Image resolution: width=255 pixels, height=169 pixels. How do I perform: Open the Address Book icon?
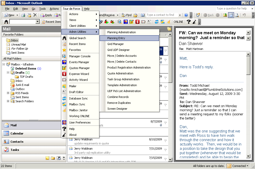(143, 15)
